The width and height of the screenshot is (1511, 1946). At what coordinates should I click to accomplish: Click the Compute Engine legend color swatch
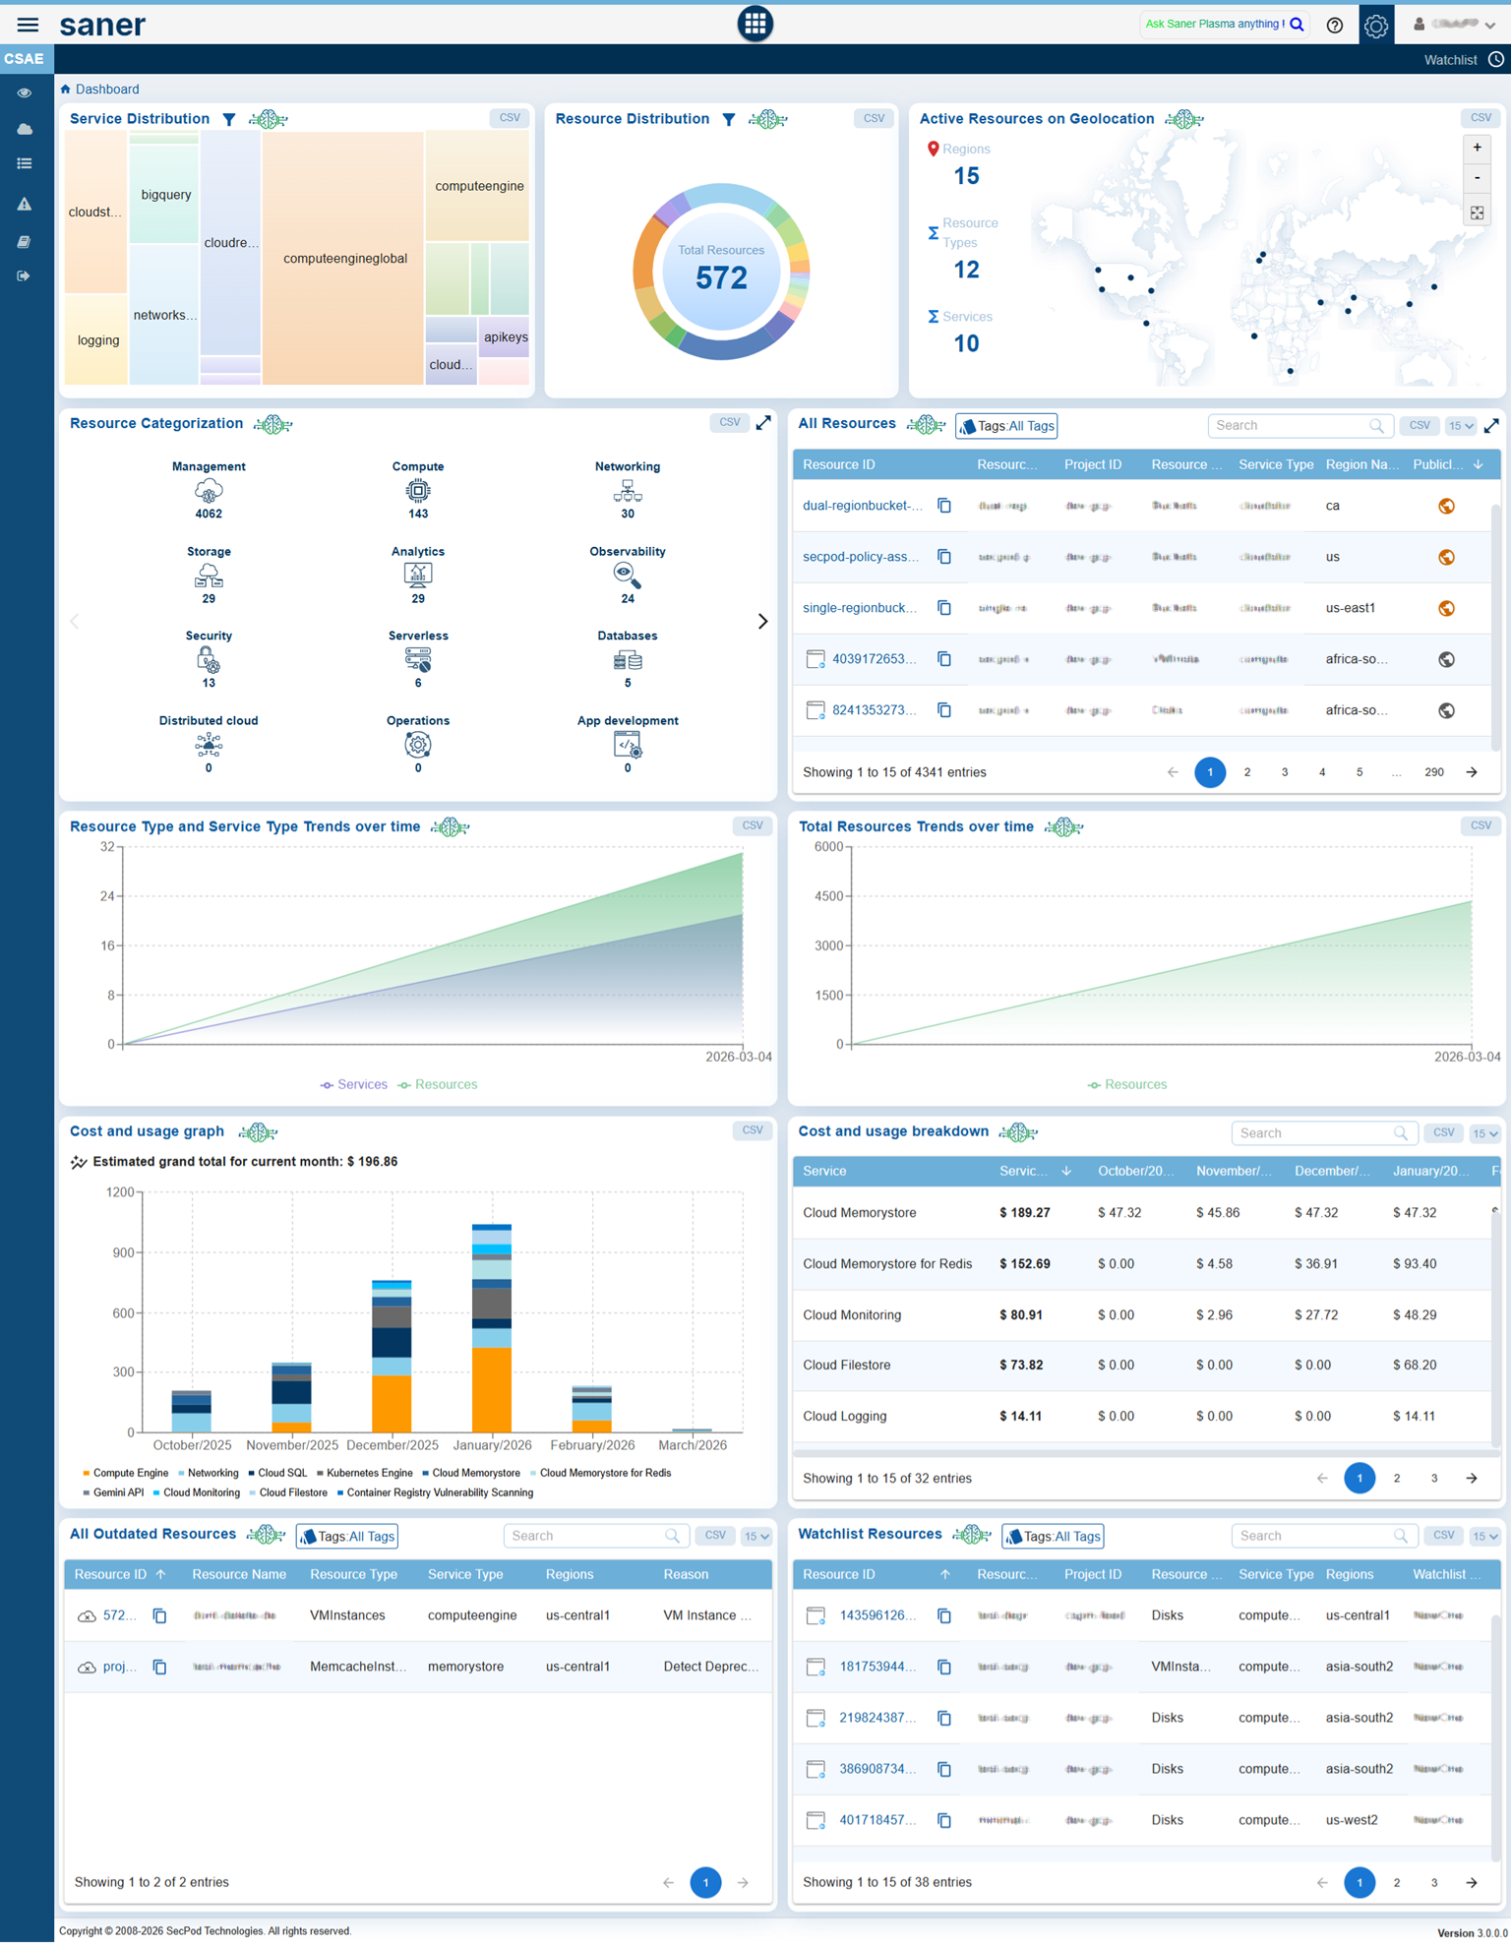87,1473
